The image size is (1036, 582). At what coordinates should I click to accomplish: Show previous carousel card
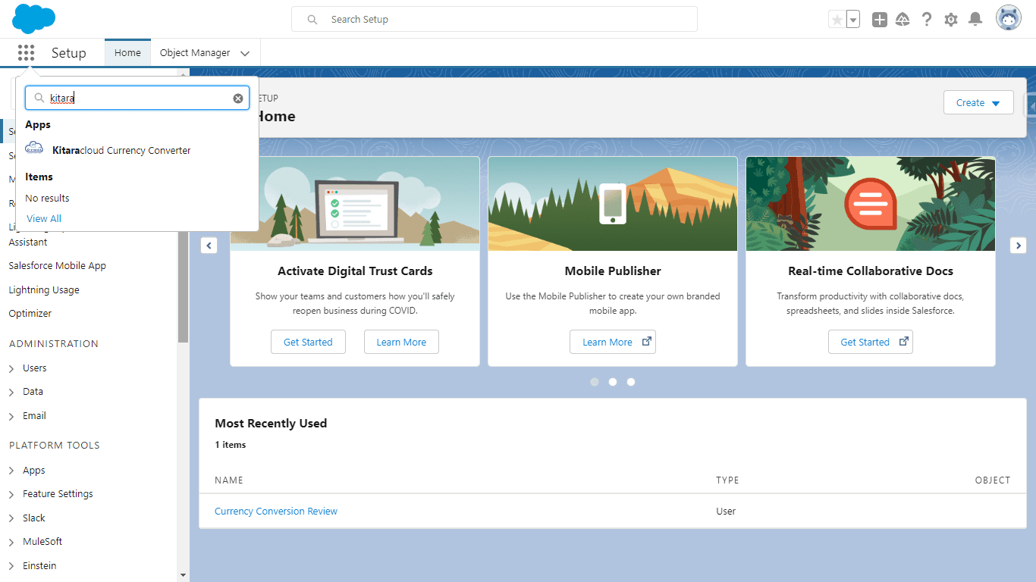coord(209,246)
